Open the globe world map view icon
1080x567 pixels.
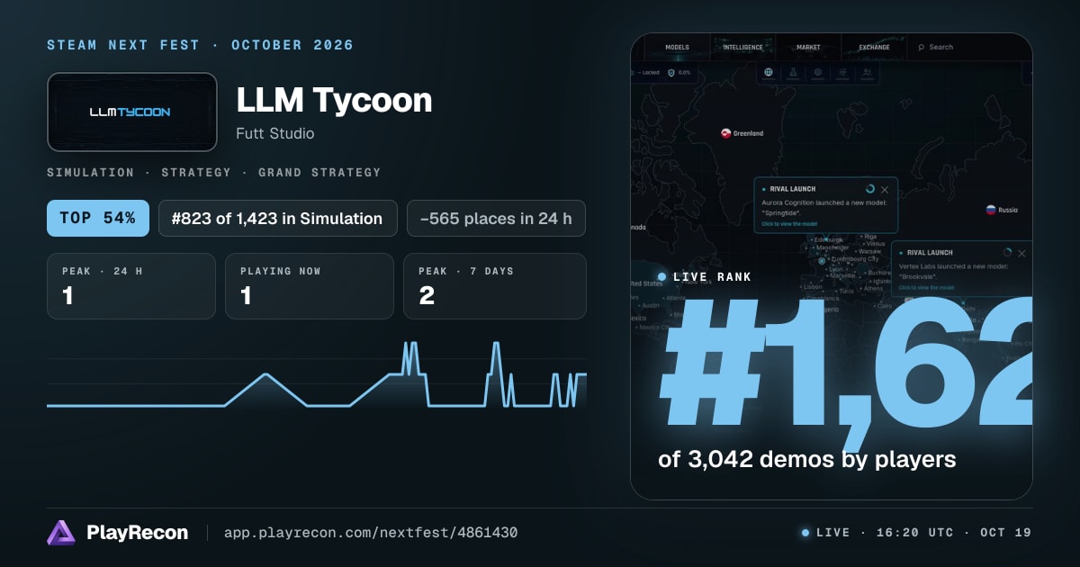click(768, 72)
